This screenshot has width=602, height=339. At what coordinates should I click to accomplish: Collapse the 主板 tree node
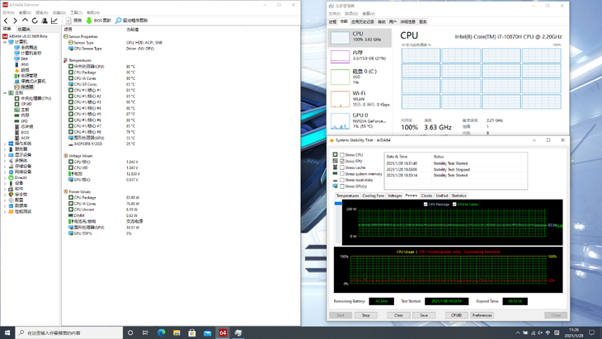(5, 93)
